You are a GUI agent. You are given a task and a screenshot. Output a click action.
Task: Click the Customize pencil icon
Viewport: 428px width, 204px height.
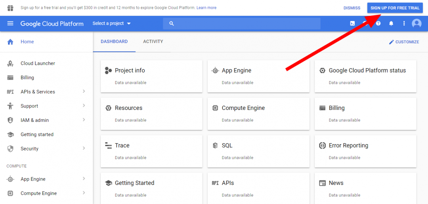pyautogui.click(x=392, y=42)
